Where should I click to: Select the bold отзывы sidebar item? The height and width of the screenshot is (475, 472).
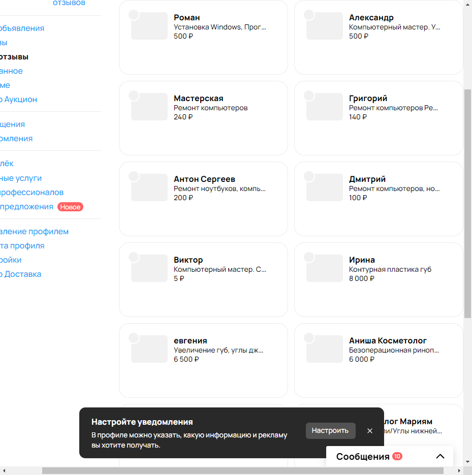click(14, 57)
